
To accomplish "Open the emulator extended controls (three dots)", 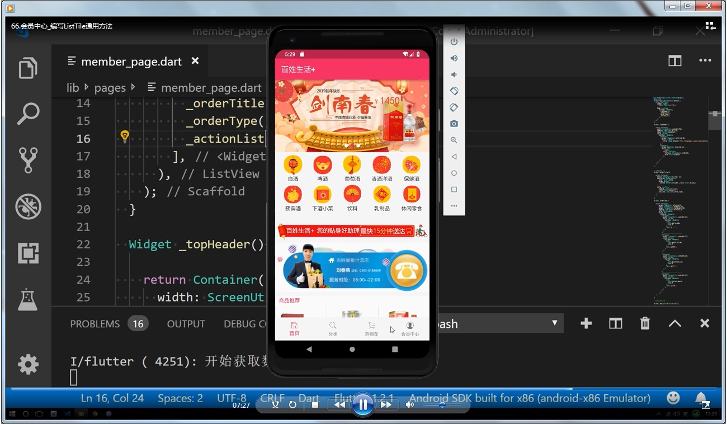I will [454, 206].
